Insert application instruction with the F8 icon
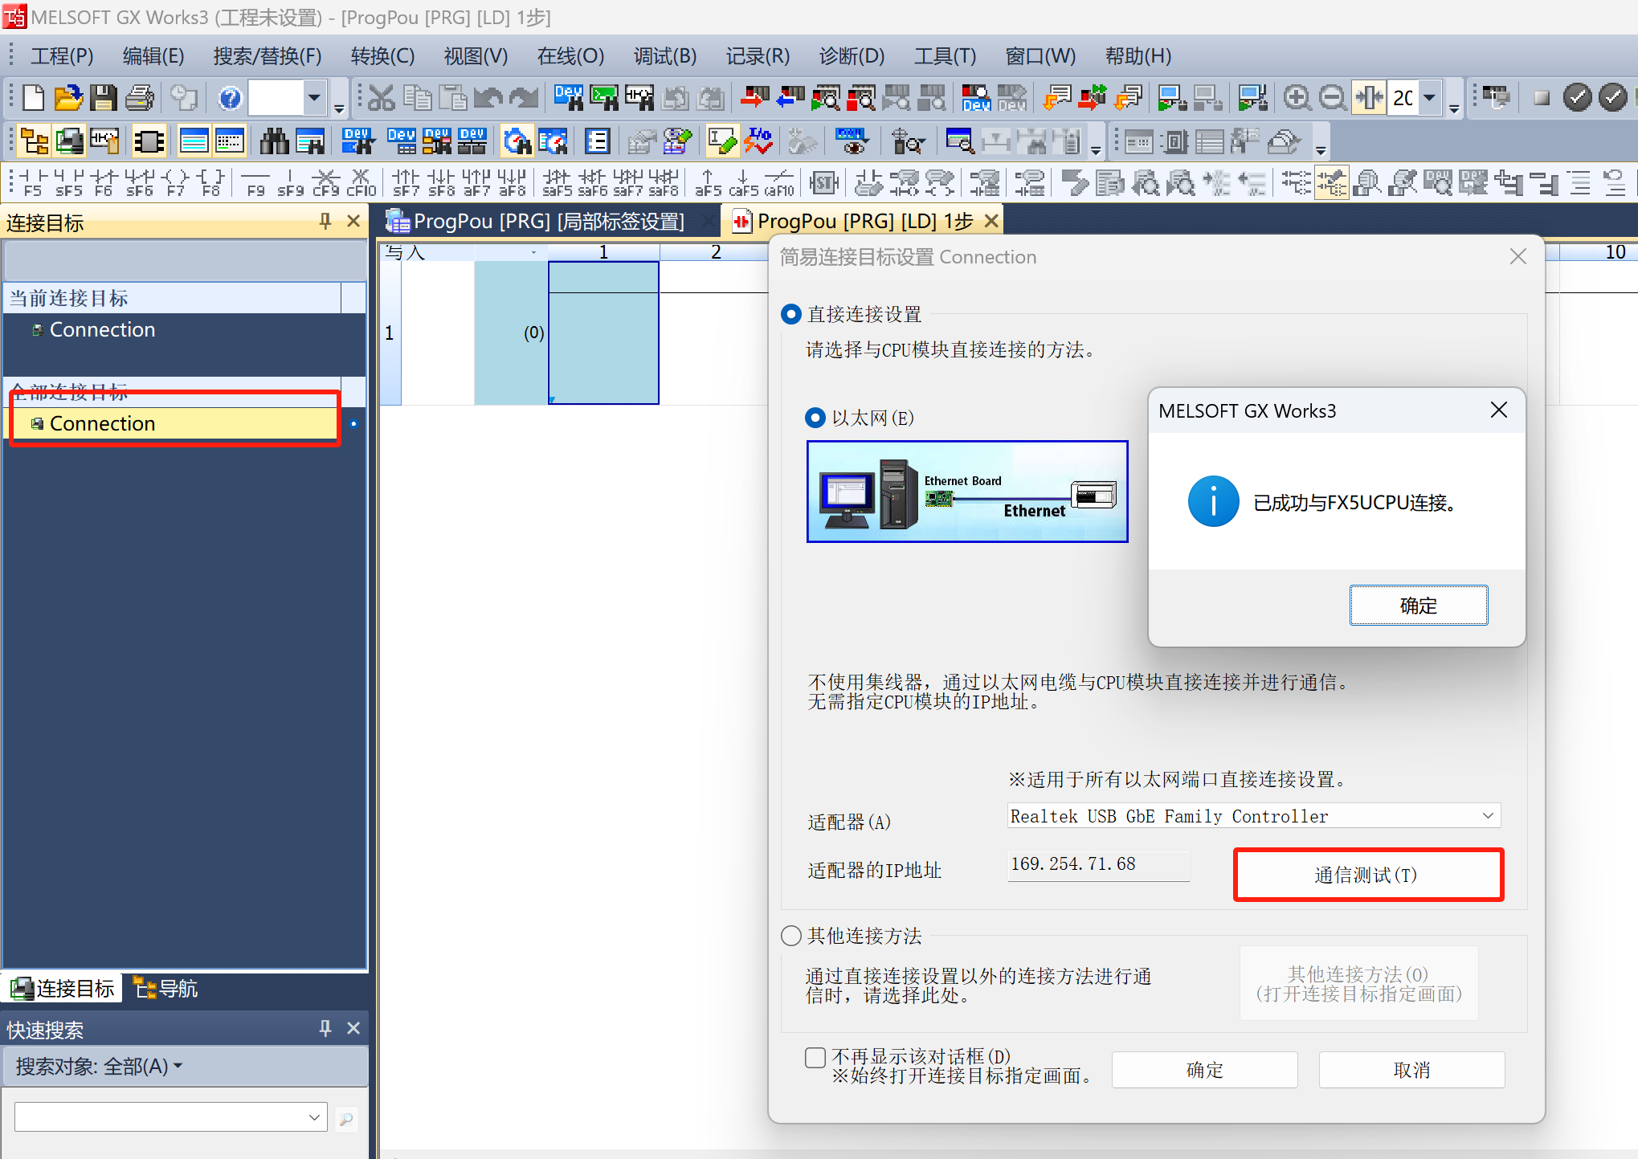 pyautogui.click(x=210, y=183)
